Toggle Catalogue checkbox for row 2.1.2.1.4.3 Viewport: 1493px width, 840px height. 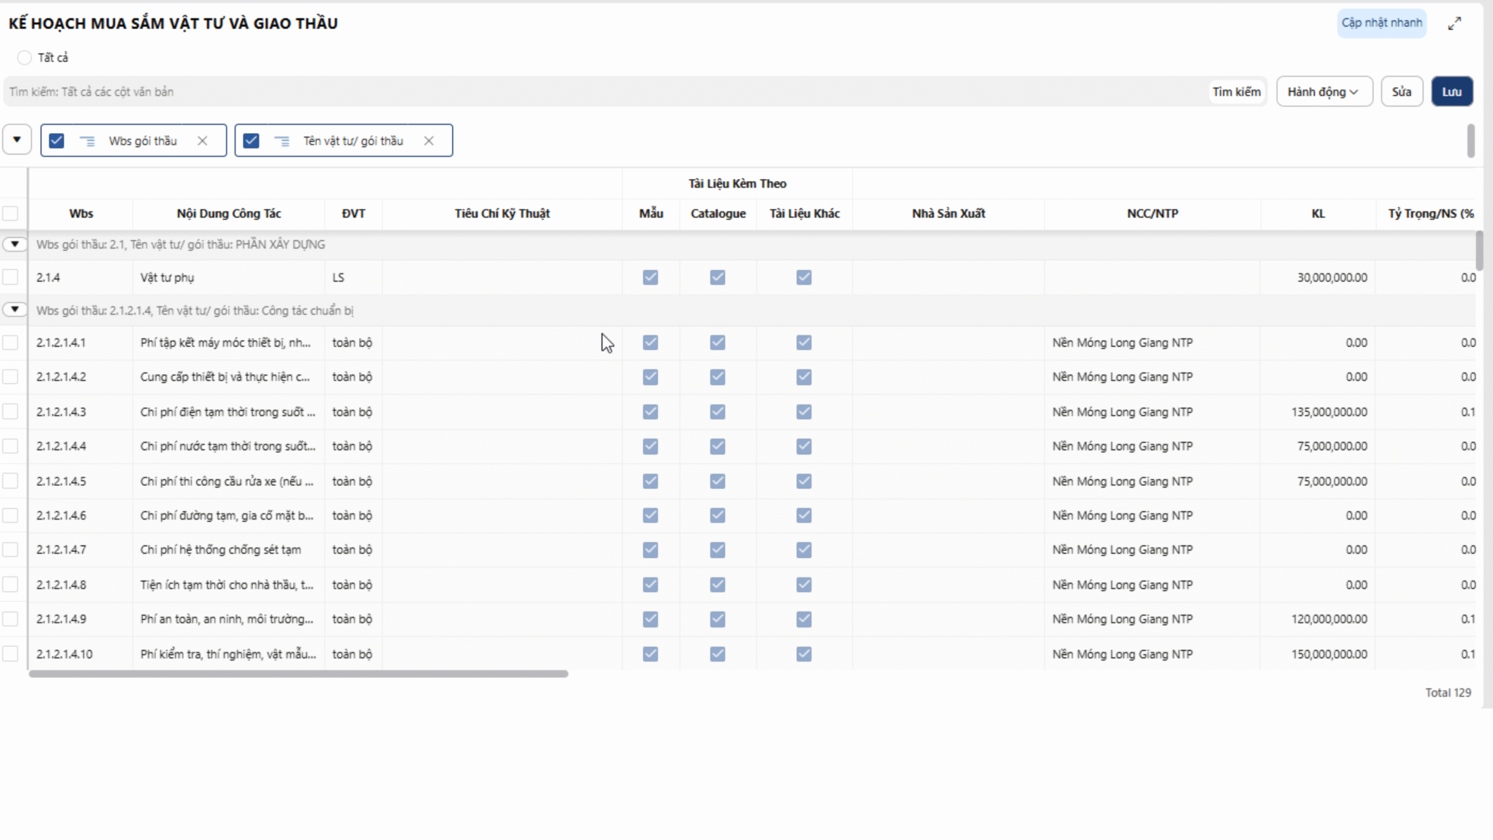(717, 412)
